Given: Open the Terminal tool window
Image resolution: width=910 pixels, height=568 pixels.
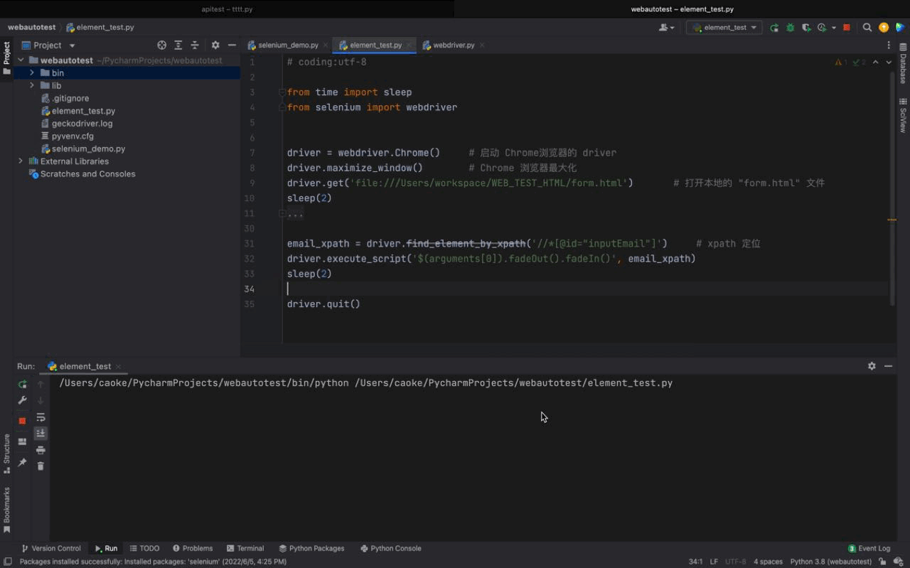Looking at the screenshot, I should pyautogui.click(x=245, y=549).
